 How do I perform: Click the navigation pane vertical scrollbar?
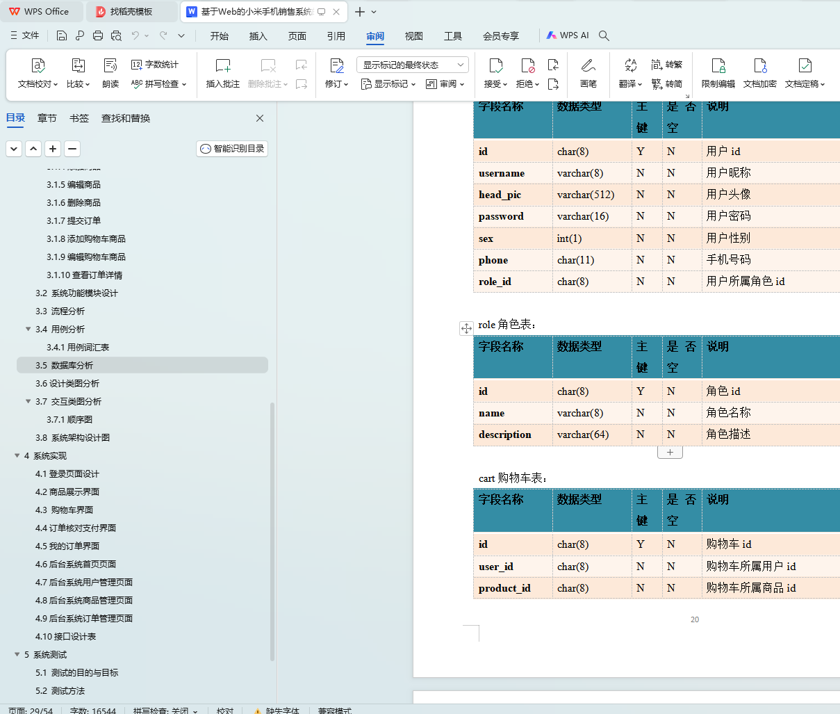point(272,531)
